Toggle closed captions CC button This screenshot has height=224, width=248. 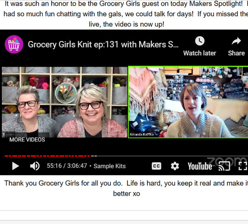[x=156, y=166]
